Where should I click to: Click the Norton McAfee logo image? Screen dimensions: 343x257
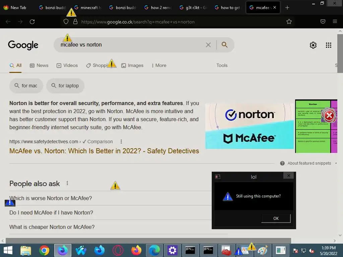click(249, 126)
